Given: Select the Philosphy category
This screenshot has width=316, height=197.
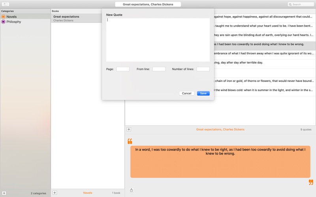Looking at the screenshot, I should click(x=14, y=22).
